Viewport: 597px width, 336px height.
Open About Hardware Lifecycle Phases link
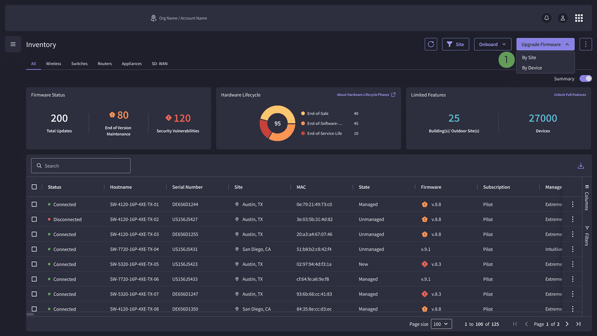363,94
